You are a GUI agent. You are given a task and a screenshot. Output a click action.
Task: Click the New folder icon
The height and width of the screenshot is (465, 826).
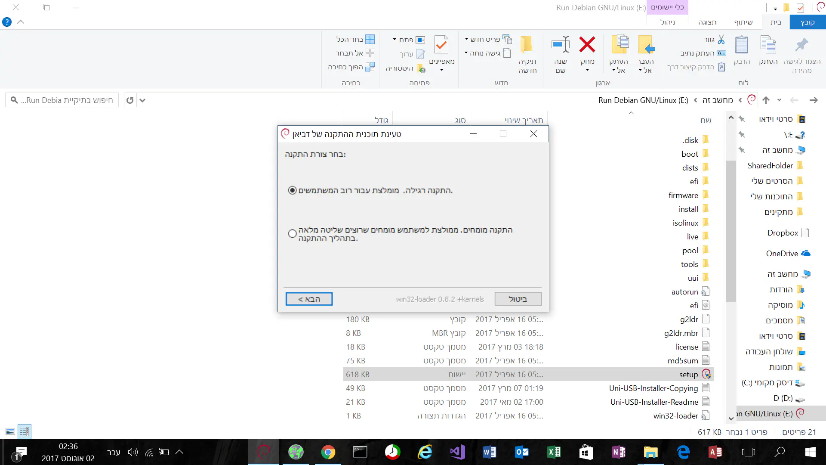point(527,45)
